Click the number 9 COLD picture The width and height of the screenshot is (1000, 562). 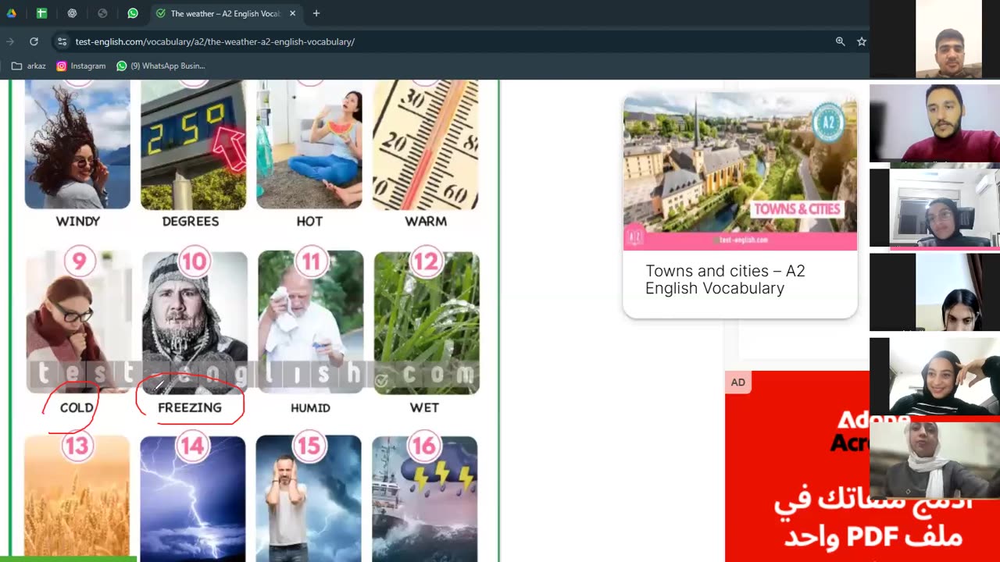78,322
